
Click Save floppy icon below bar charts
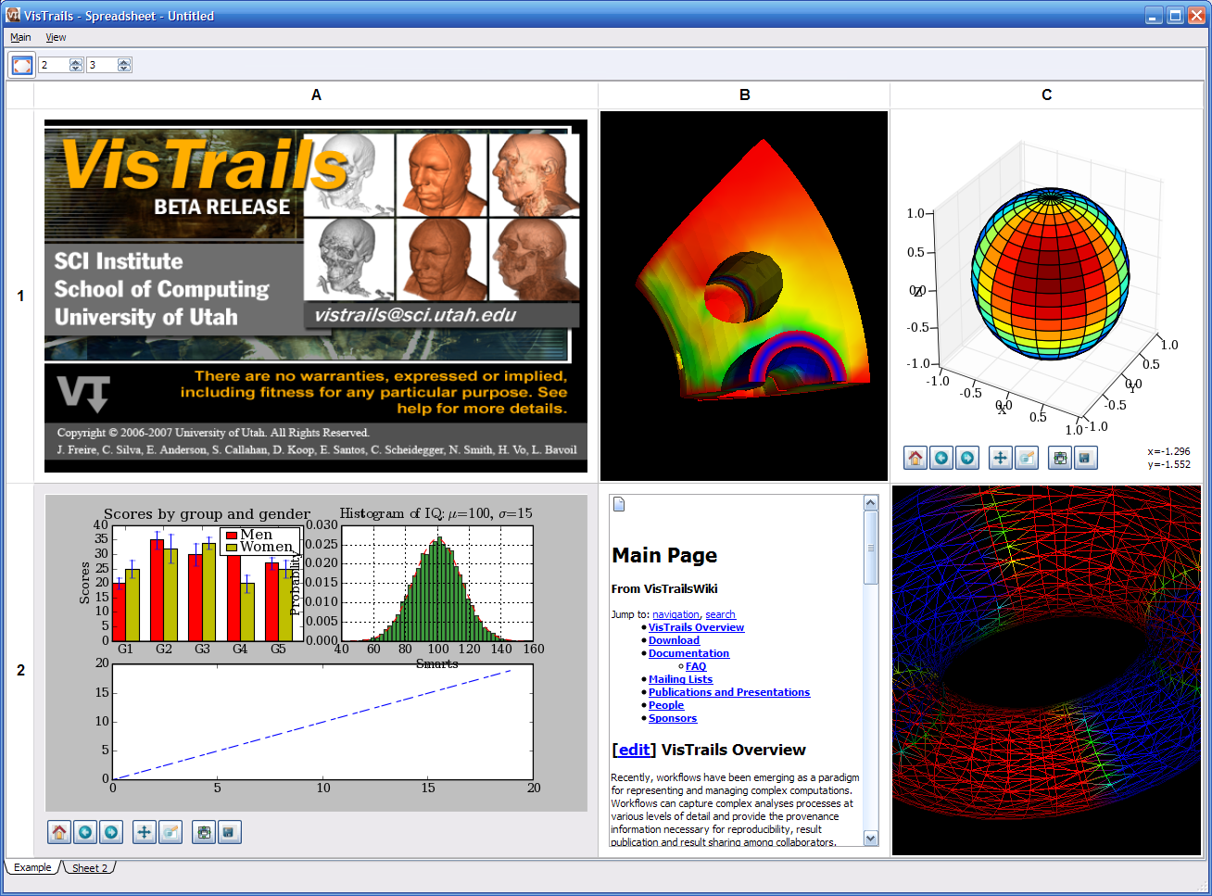[229, 832]
